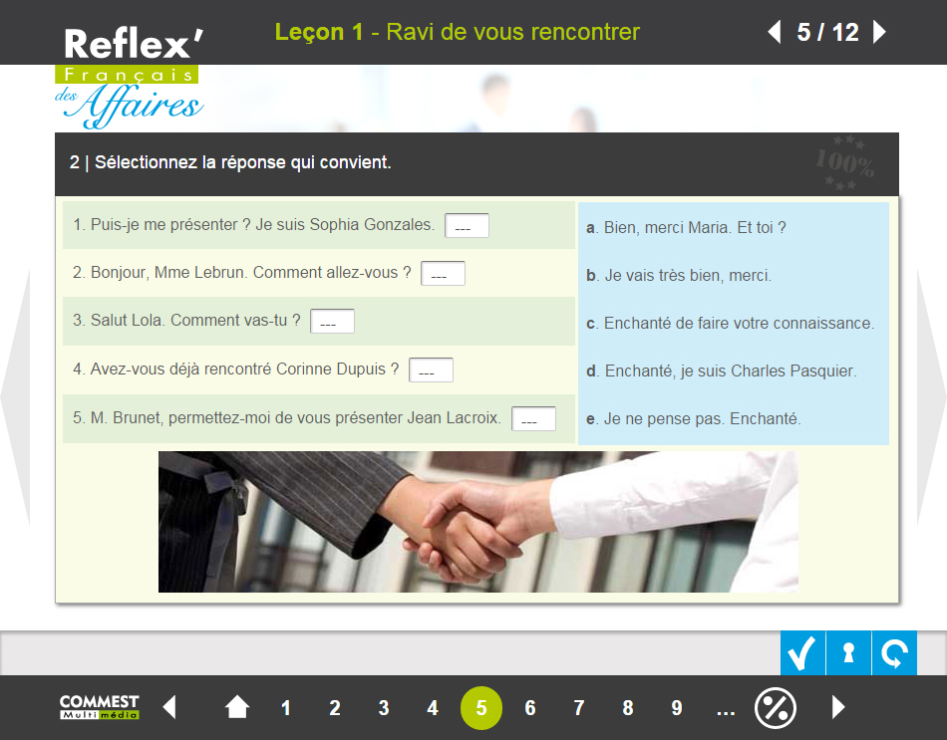The width and height of the screenshot is (947, 740).
Task: Expand answer dropdown for Jean Lacroix sentence
Action: click(534, 419)
